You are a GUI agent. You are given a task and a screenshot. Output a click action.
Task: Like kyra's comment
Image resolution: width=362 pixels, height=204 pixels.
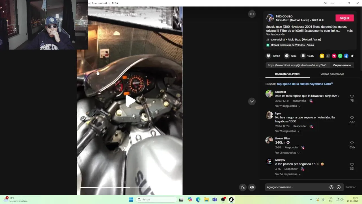[352, 118]
